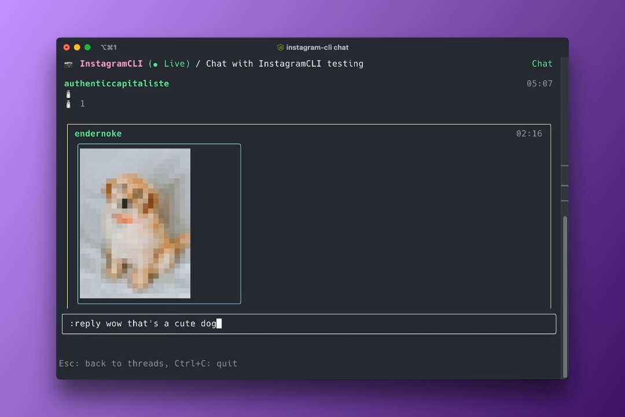Click the 02:16 message timestamp
The height and width of the screenshot is (417, 625).
point(528,133)
